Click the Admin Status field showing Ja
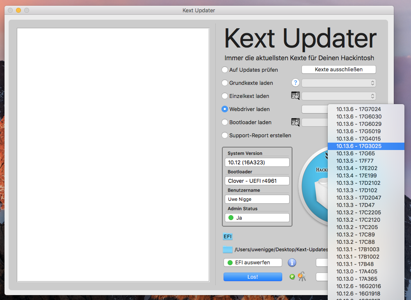The height and width of the screenshot is (300, 411). tap(257, 218)
